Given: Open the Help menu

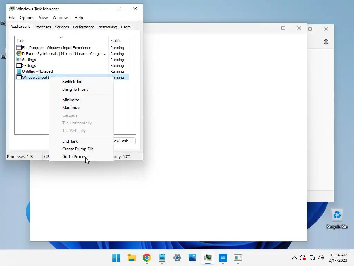Looking at the screenshot, I should coord(78,18).
